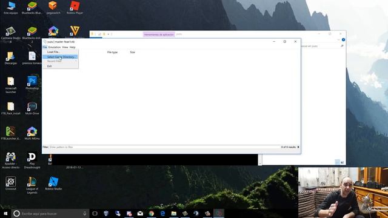
Task: Select Herramientas de aplicación ribbon tab
Action: coord(159,35)
